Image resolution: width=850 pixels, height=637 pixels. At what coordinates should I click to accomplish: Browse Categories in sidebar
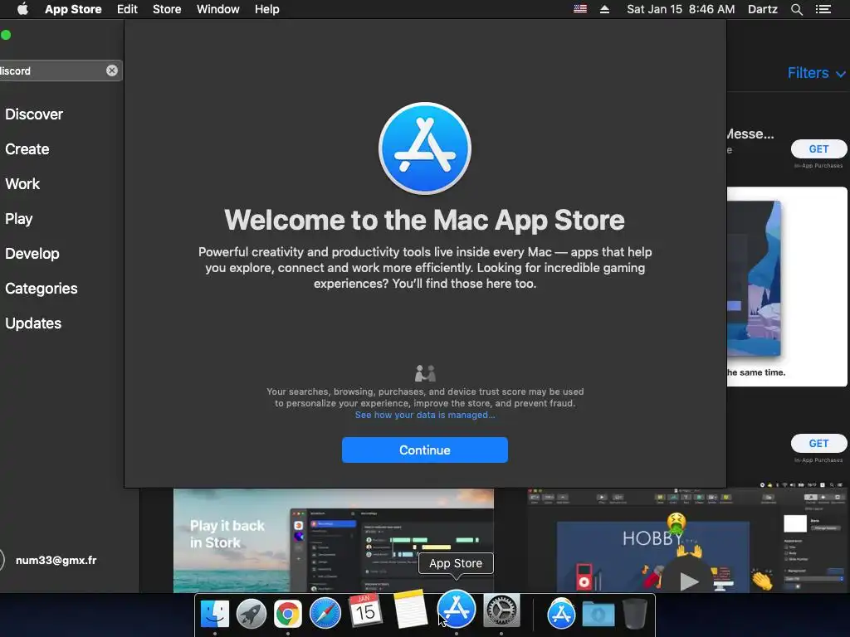point(42,288)
